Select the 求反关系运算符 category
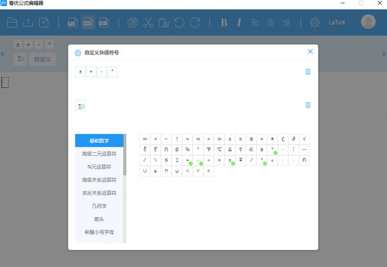The height and width of the screenshot is (267, 387). pyautogui.click(x=100, y=193)
